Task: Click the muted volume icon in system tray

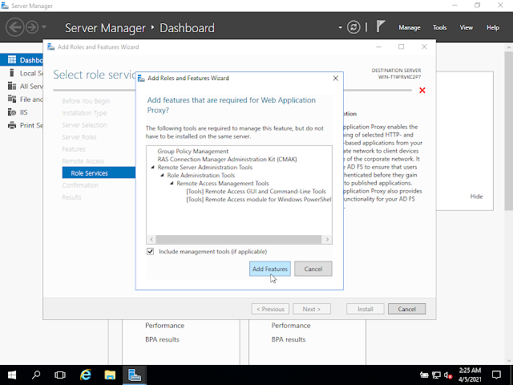Action: click(x=448, y=375)
